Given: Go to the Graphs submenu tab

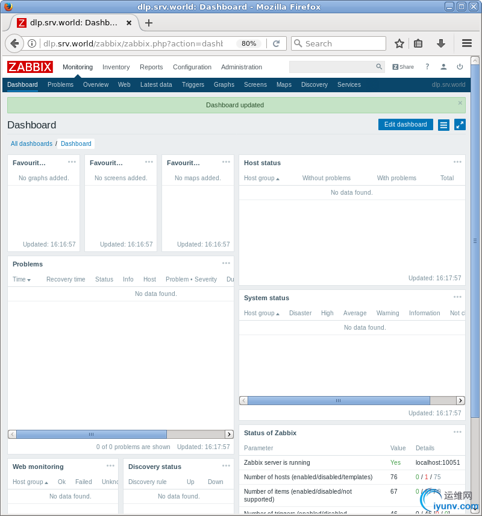Looking at the screenshot, I should (224, 84).
